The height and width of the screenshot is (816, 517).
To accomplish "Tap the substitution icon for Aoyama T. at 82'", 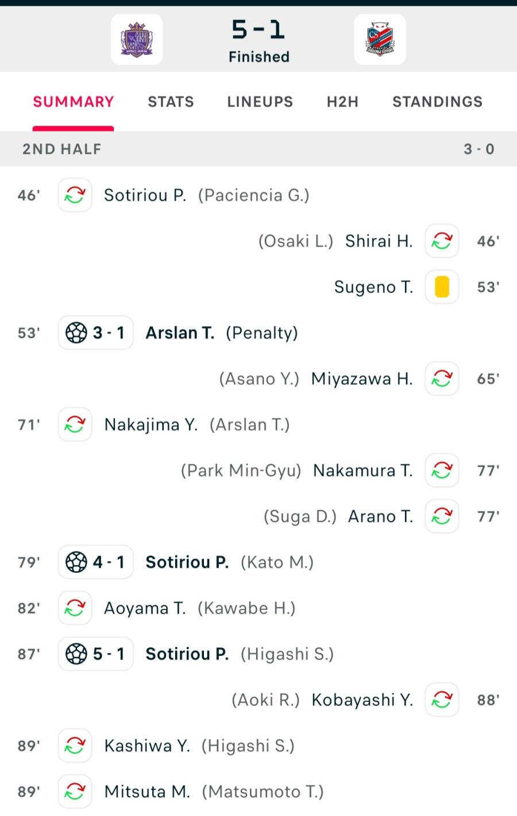I will point(75,608).
